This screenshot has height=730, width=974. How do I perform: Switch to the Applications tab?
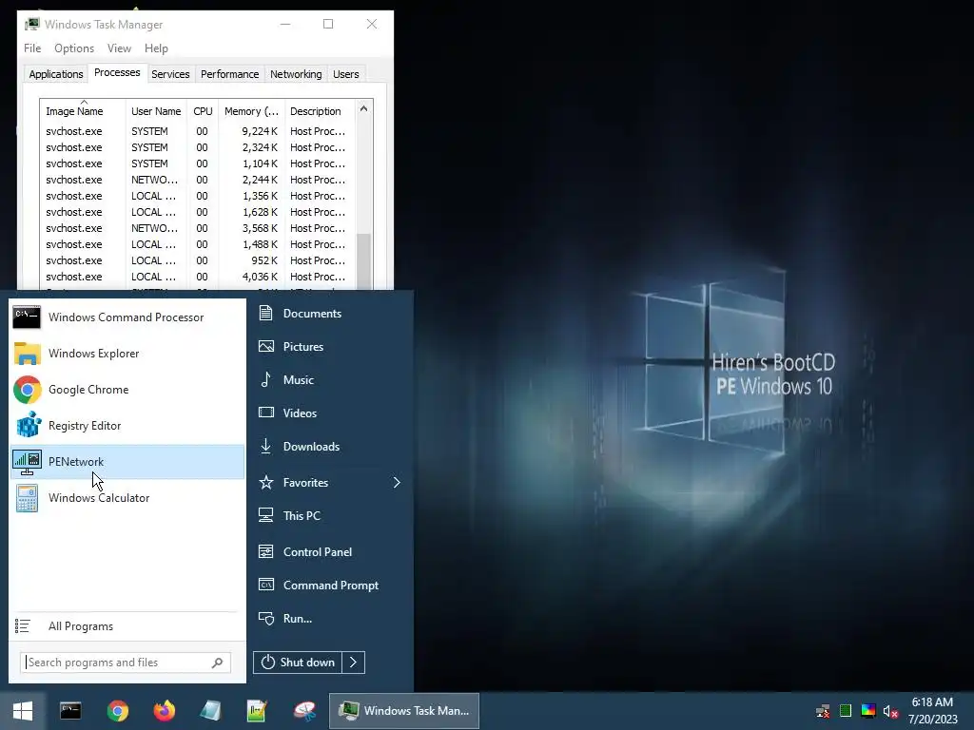pos(56,74)
